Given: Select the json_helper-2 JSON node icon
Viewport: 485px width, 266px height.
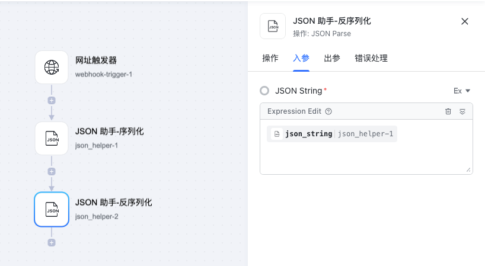Looking at the screenshot, I should pos(52,210).
